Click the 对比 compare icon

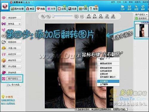point(107,16)
